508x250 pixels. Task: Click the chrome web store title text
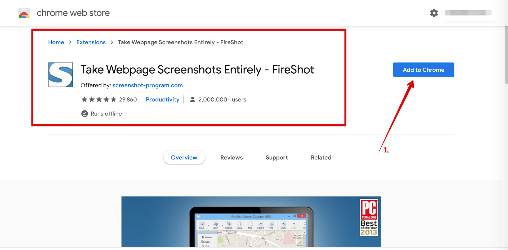pyautogui.click(x=73, y=13)
